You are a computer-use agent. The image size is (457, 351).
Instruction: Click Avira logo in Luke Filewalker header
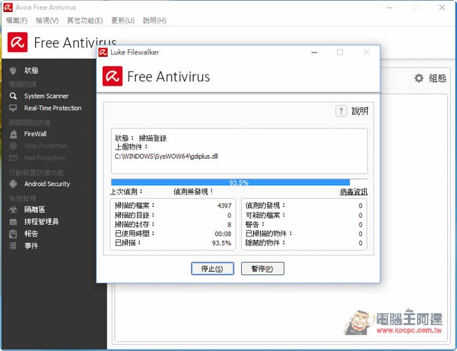tap(112, 77)
